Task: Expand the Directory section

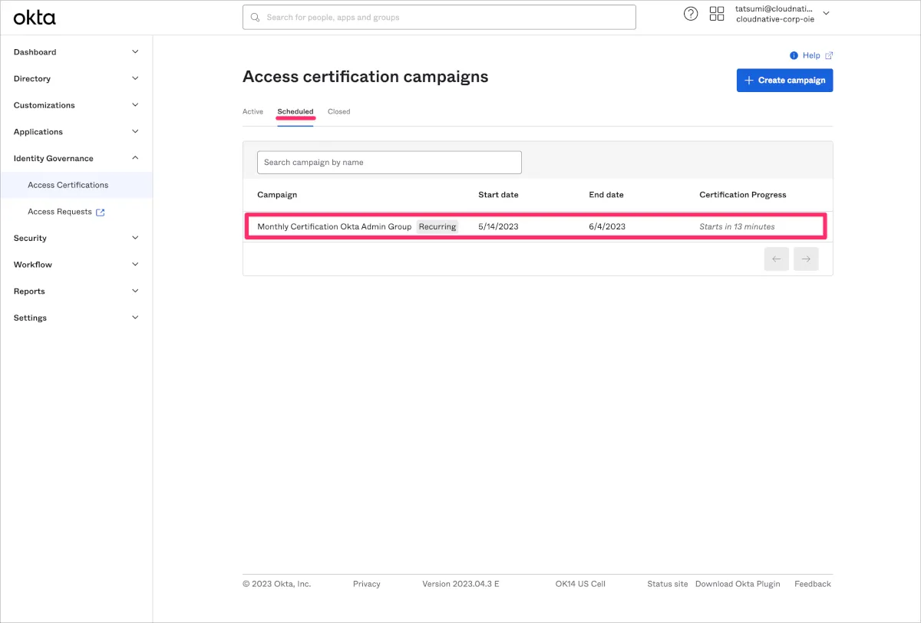Action: 135,78
